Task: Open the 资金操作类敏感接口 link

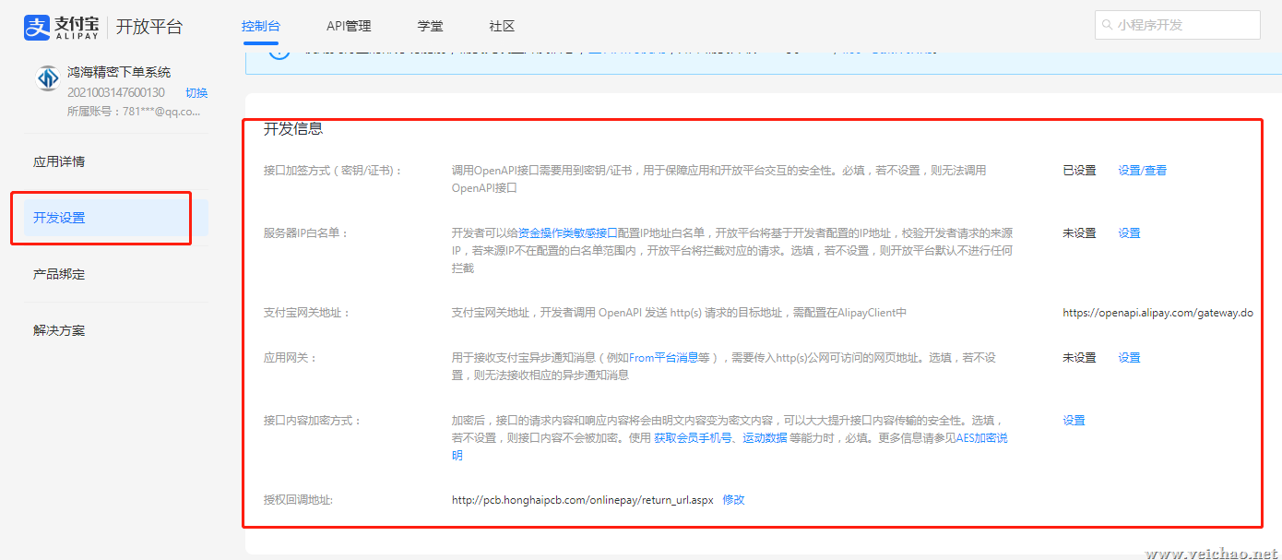Action: tap(567, 232)
